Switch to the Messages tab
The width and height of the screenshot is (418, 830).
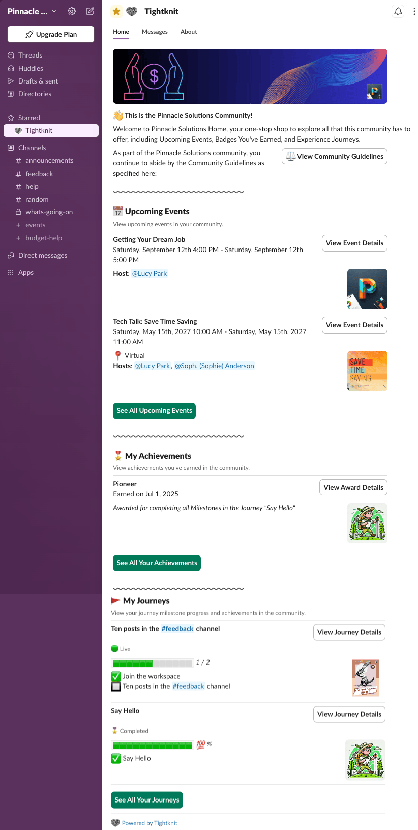click(155, 32)
